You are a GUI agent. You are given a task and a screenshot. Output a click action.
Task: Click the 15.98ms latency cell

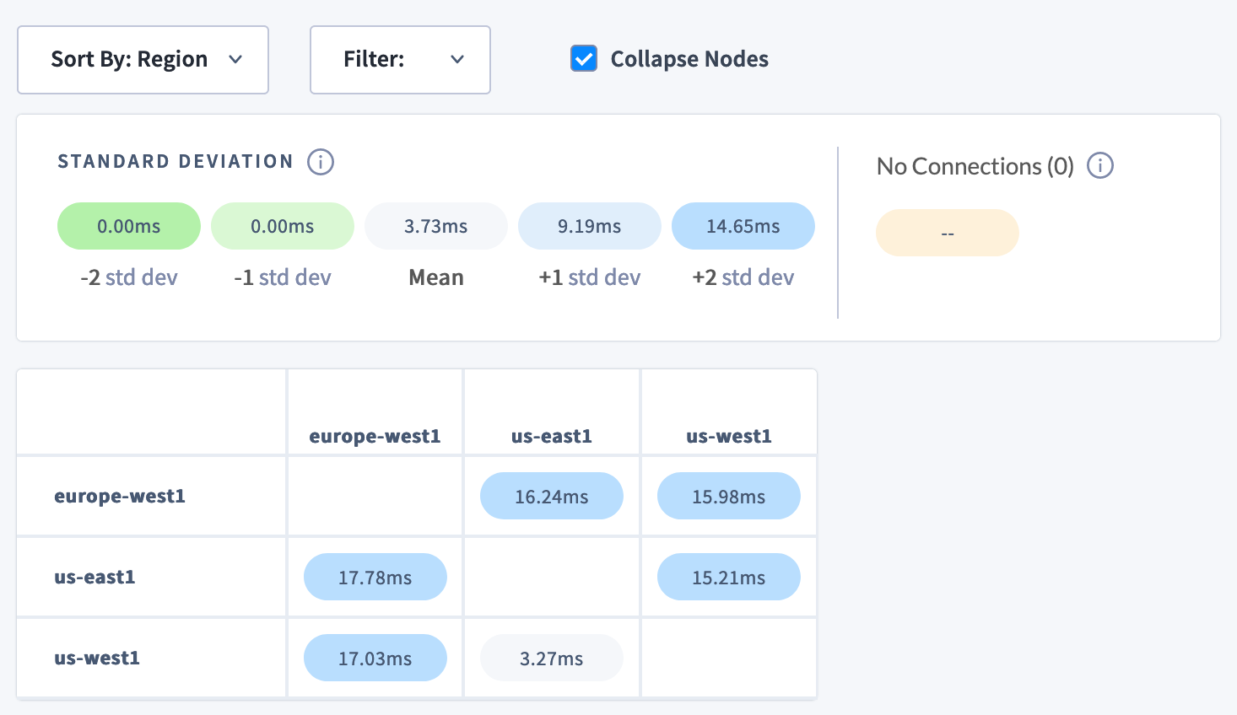point(728,496)
